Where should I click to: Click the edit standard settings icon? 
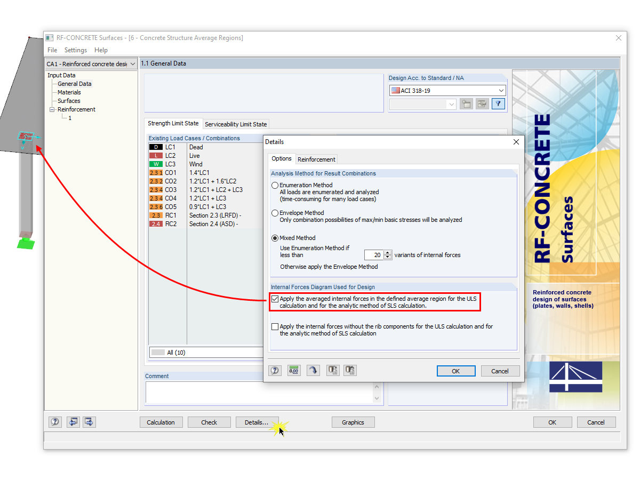coord(482,104)
